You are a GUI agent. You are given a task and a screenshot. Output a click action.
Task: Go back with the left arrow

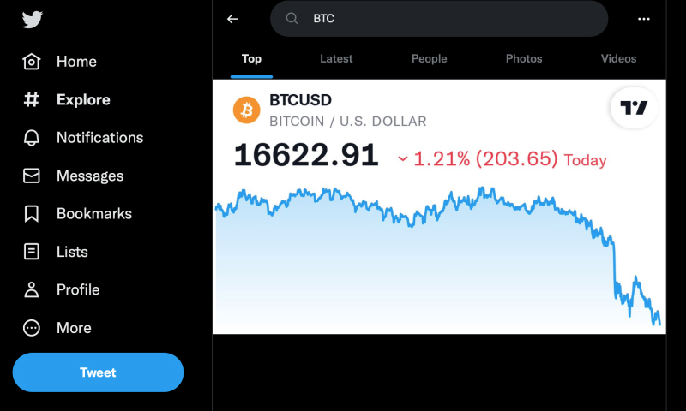tap(232, 19)
